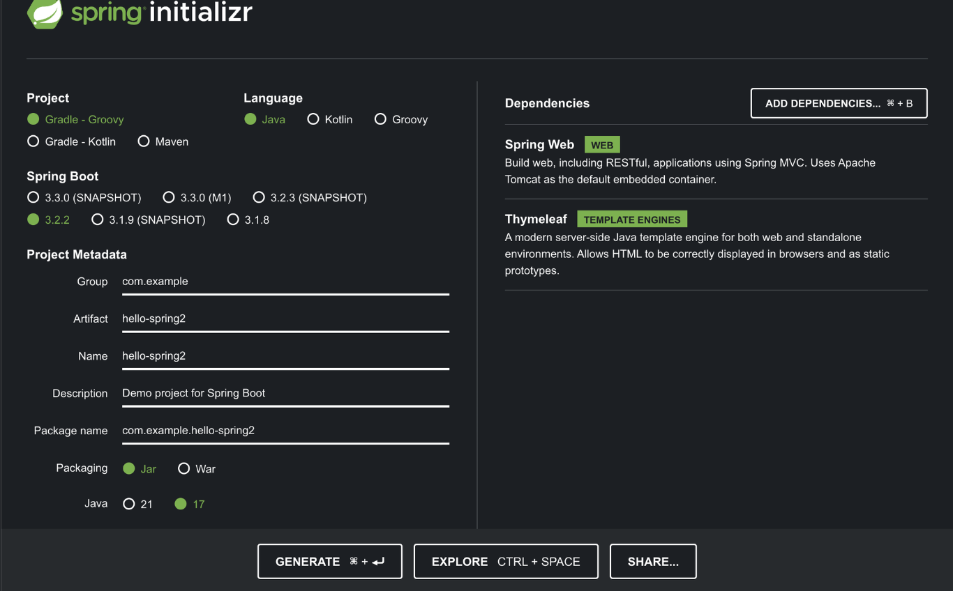Select Spring Boot 3.1.8 version

coord(248,220)
